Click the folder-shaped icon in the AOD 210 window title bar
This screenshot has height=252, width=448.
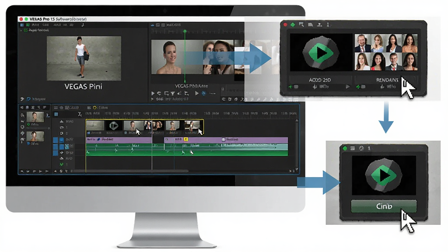coord(310,25)
